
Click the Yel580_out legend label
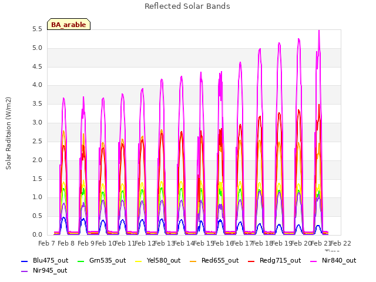163,260
